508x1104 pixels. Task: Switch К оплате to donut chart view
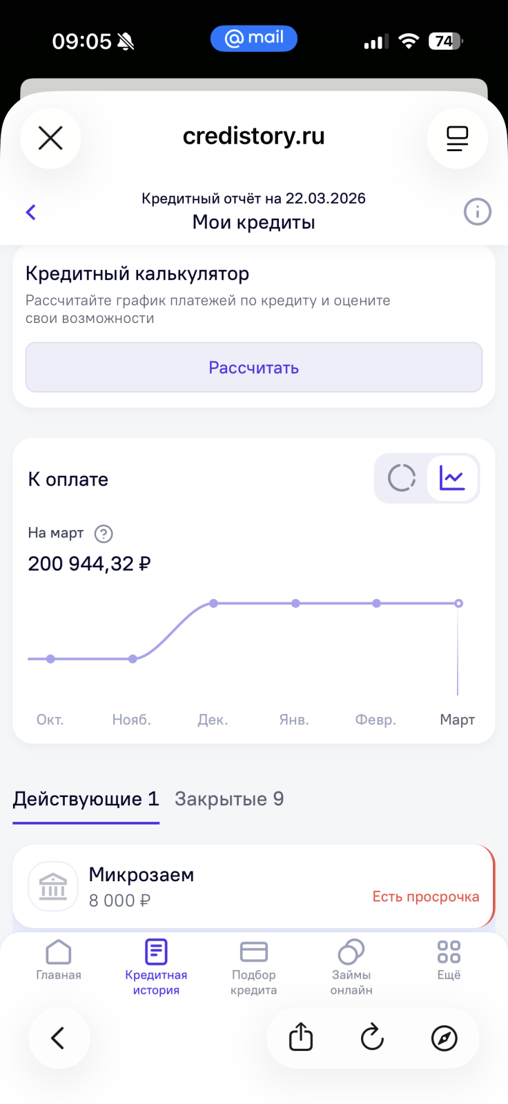402,477
